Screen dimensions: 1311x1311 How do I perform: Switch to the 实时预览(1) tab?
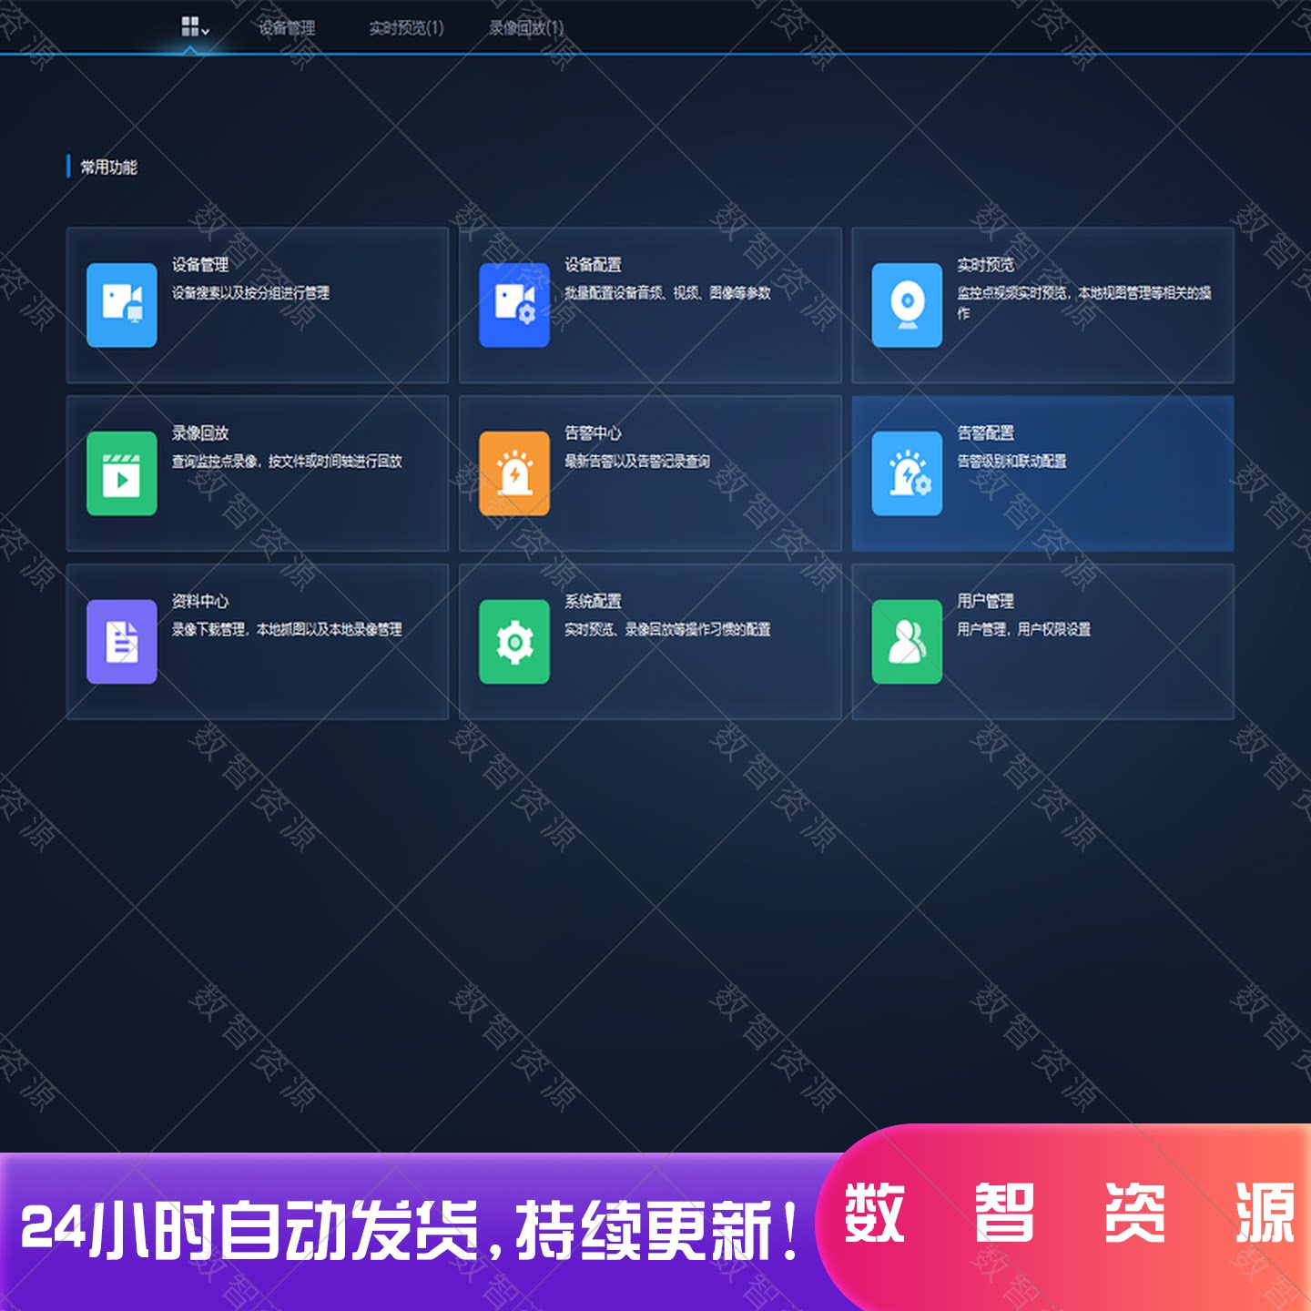click(406, 28)
